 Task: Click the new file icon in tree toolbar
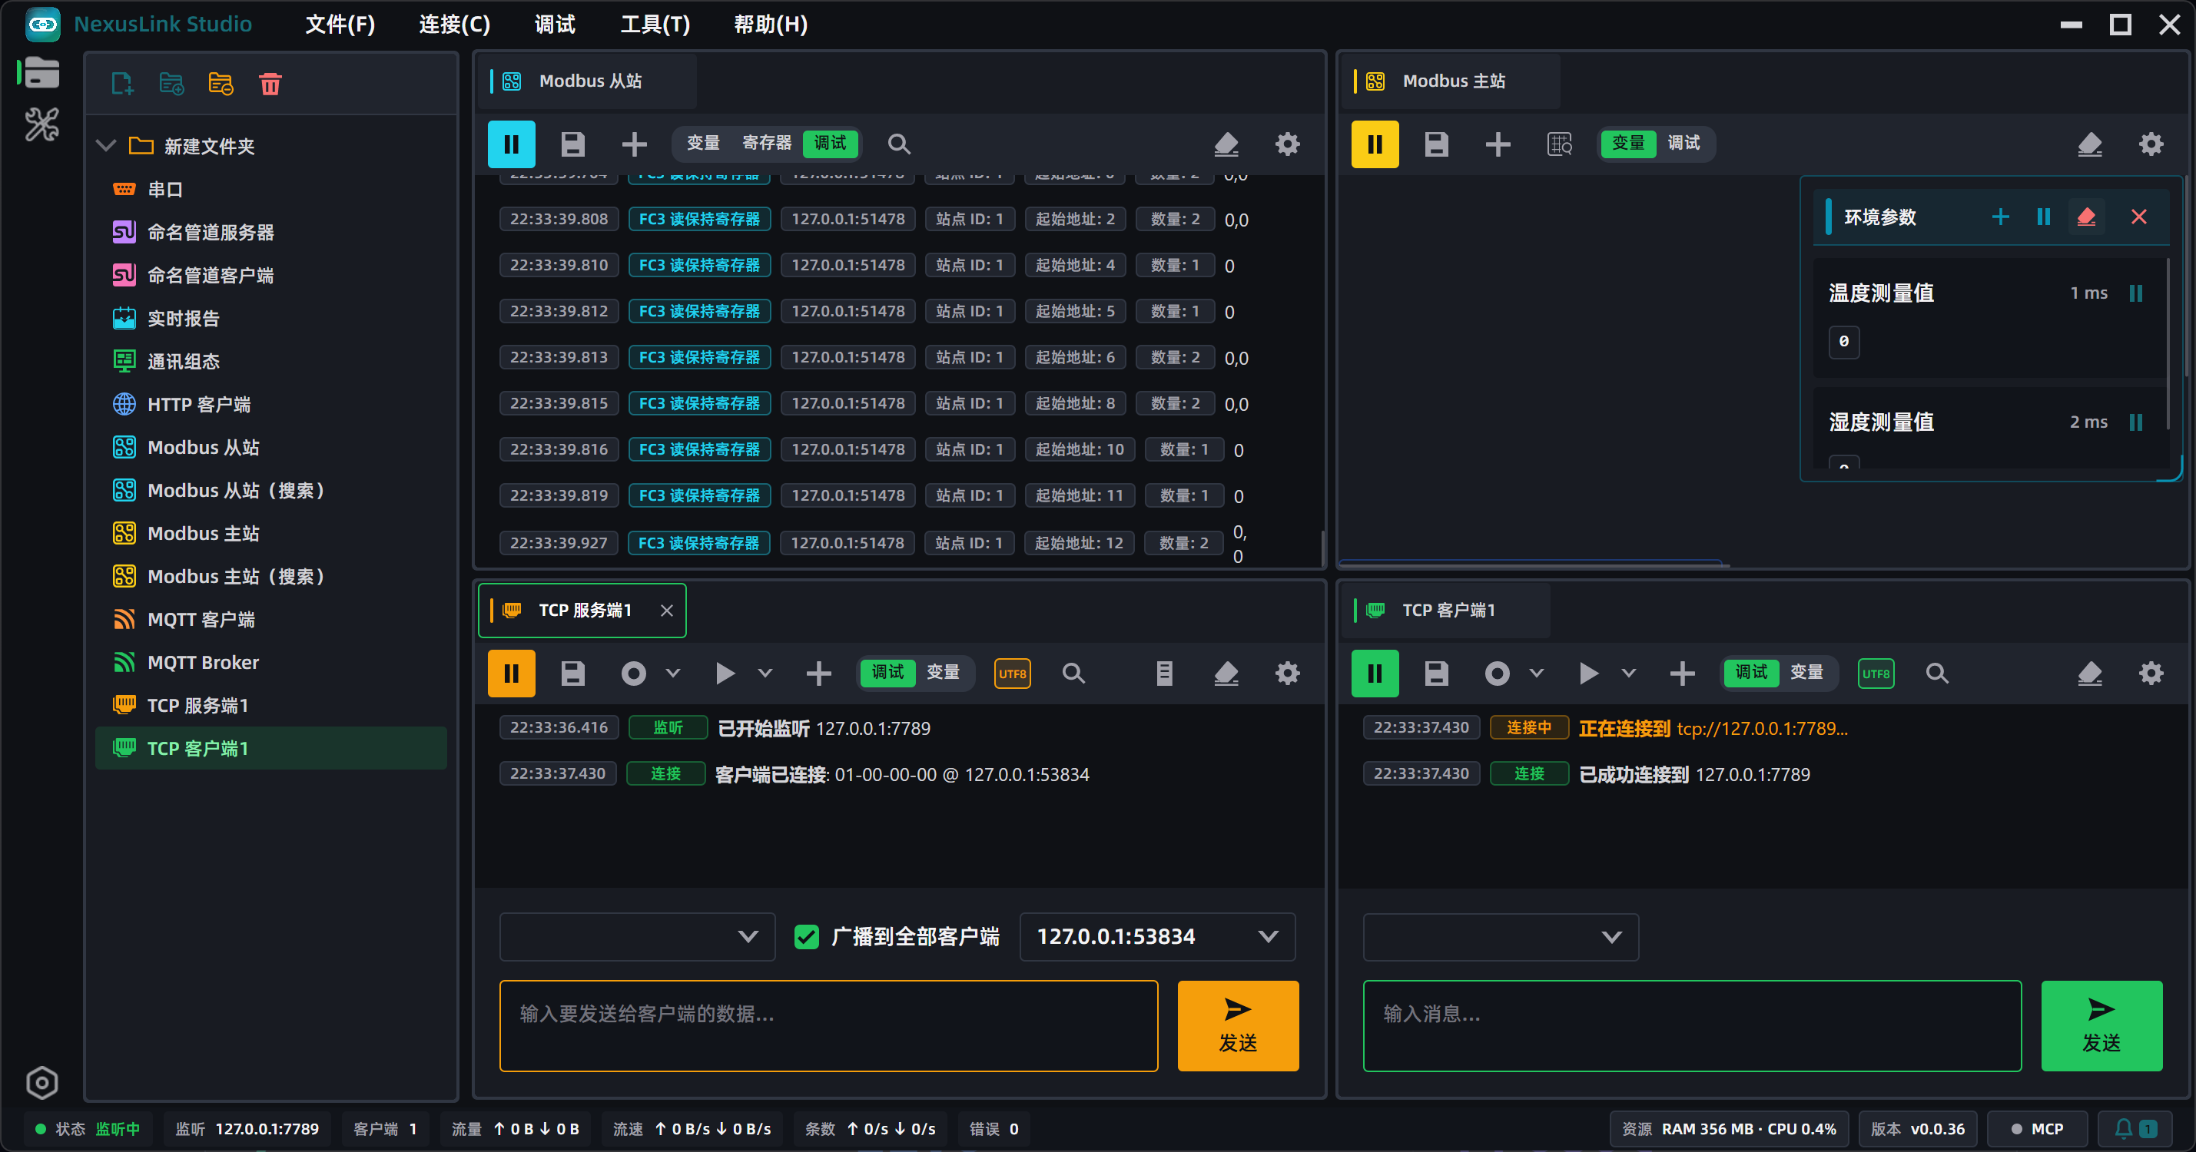tap(122, 84)
